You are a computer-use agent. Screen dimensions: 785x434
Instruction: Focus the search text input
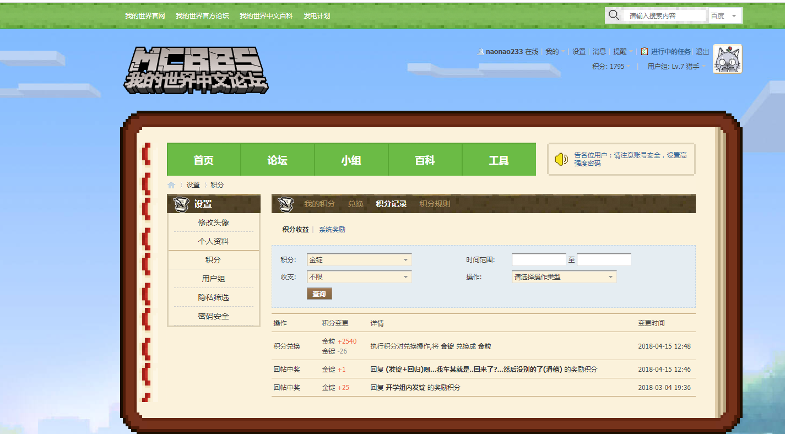coord(664,16)
